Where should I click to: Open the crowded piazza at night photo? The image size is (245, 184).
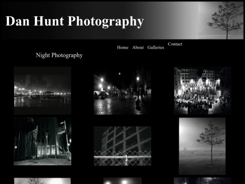[x=202, y=91]
